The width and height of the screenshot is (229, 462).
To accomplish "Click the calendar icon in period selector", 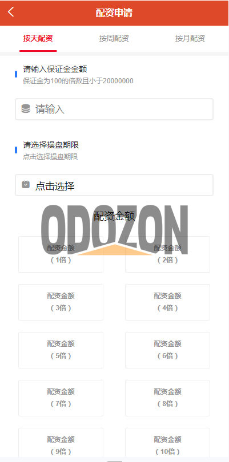I will pyautogui.click(x=26, y=185).
